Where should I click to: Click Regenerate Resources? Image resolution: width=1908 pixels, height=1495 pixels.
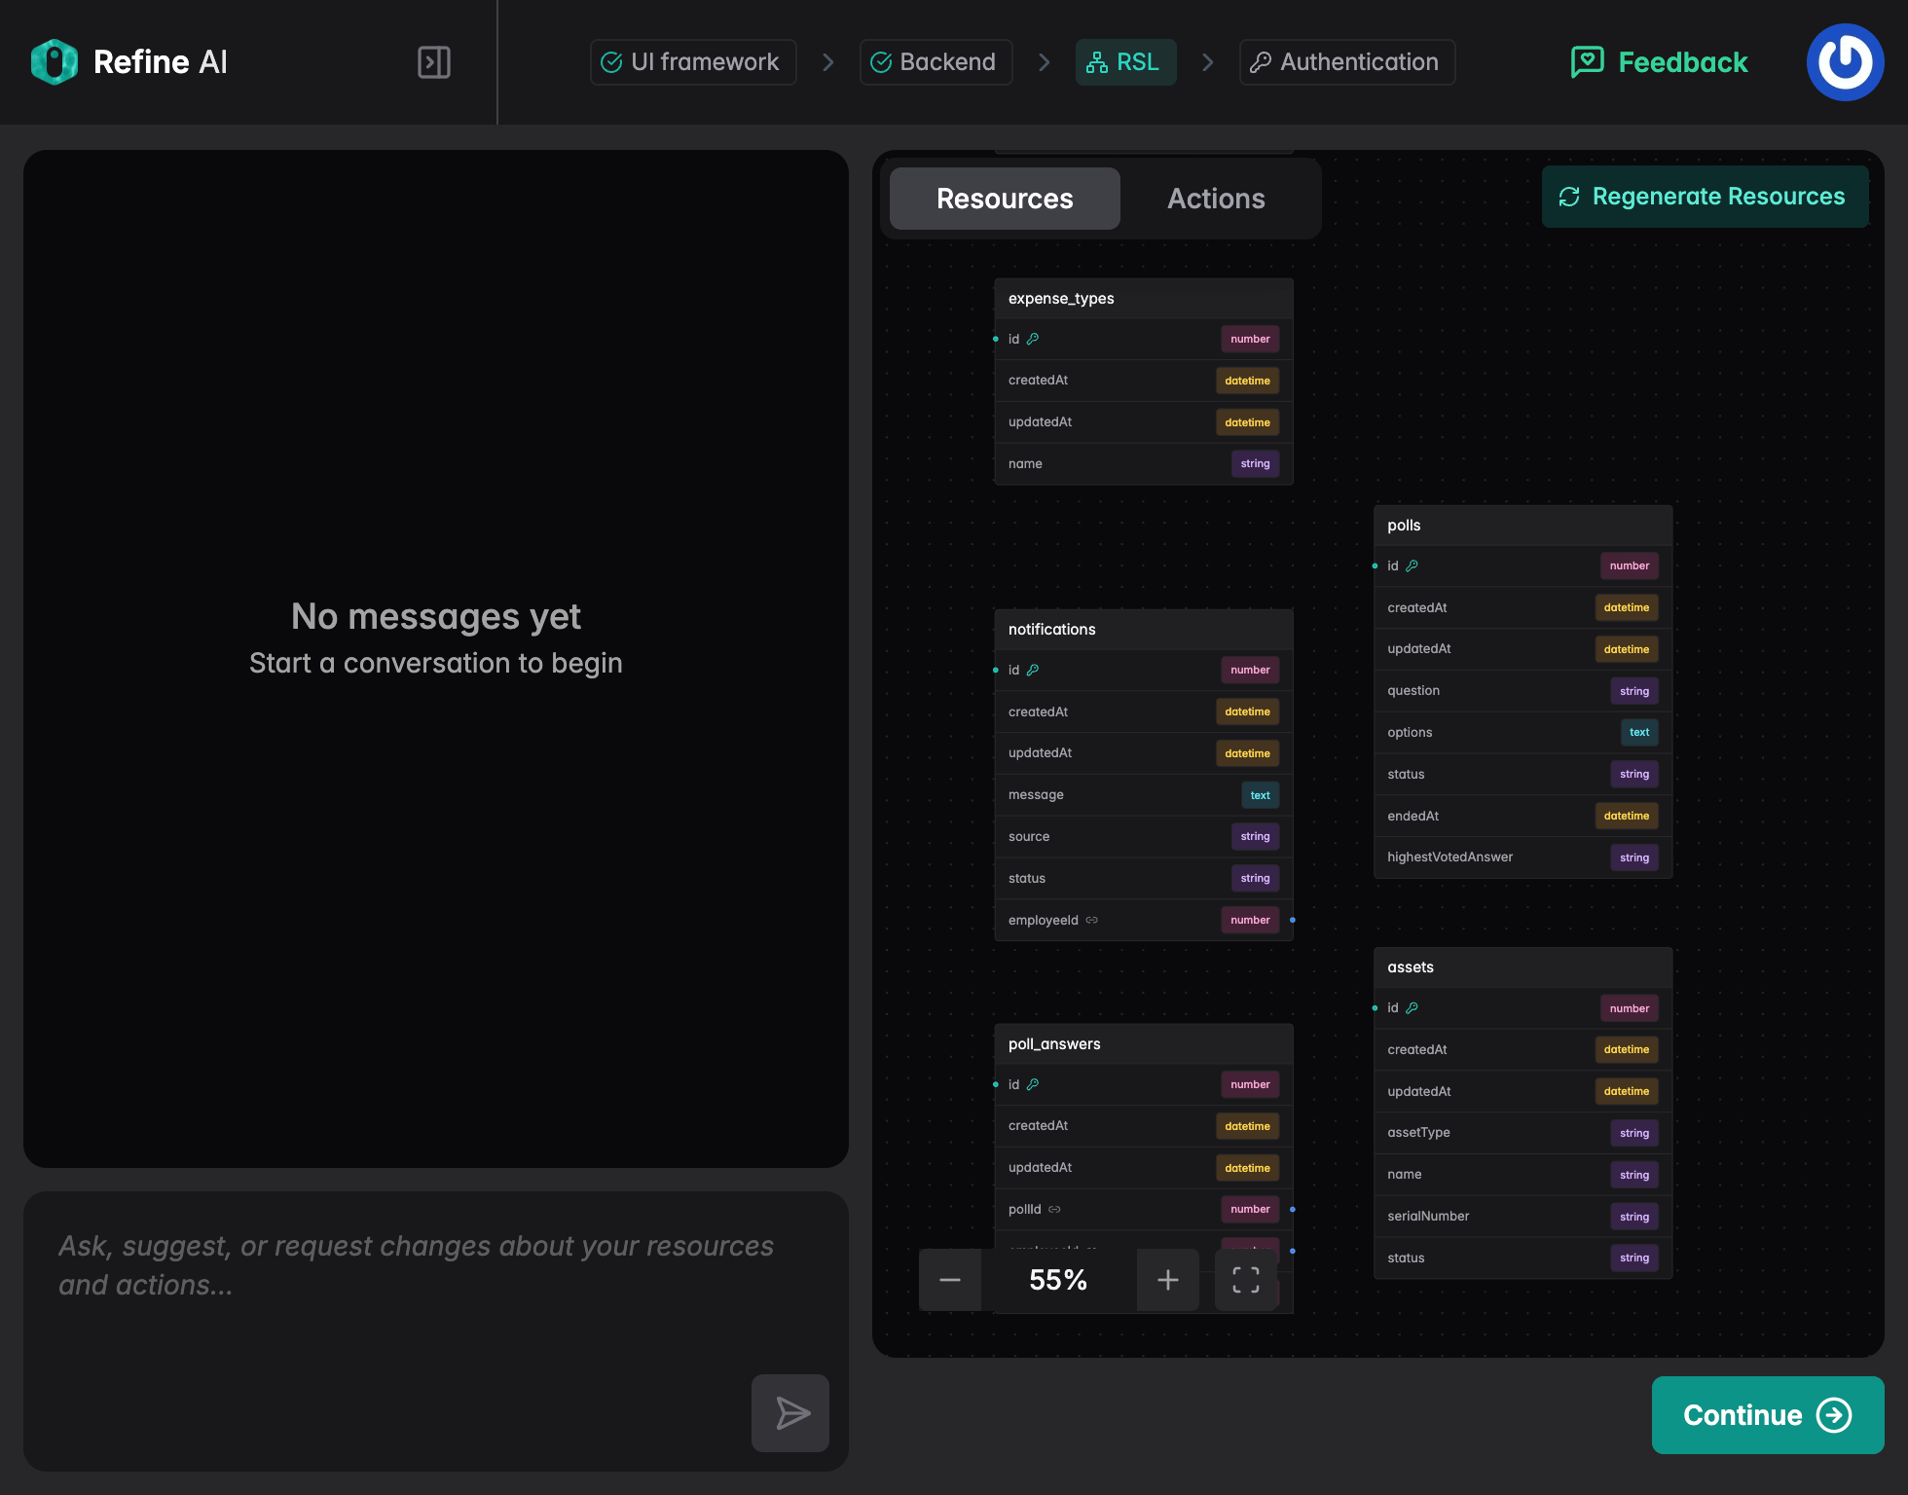(1705, 196)
